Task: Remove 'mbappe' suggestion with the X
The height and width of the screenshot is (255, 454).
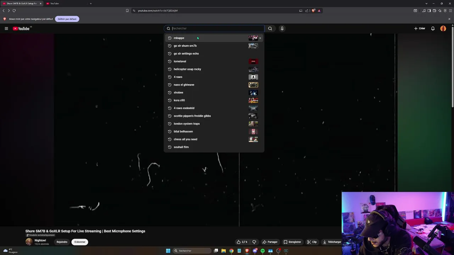Action: [260, 38]
